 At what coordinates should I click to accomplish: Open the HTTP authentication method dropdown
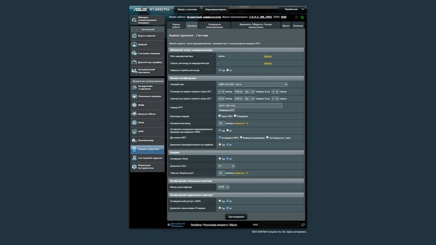click(223, 187)
